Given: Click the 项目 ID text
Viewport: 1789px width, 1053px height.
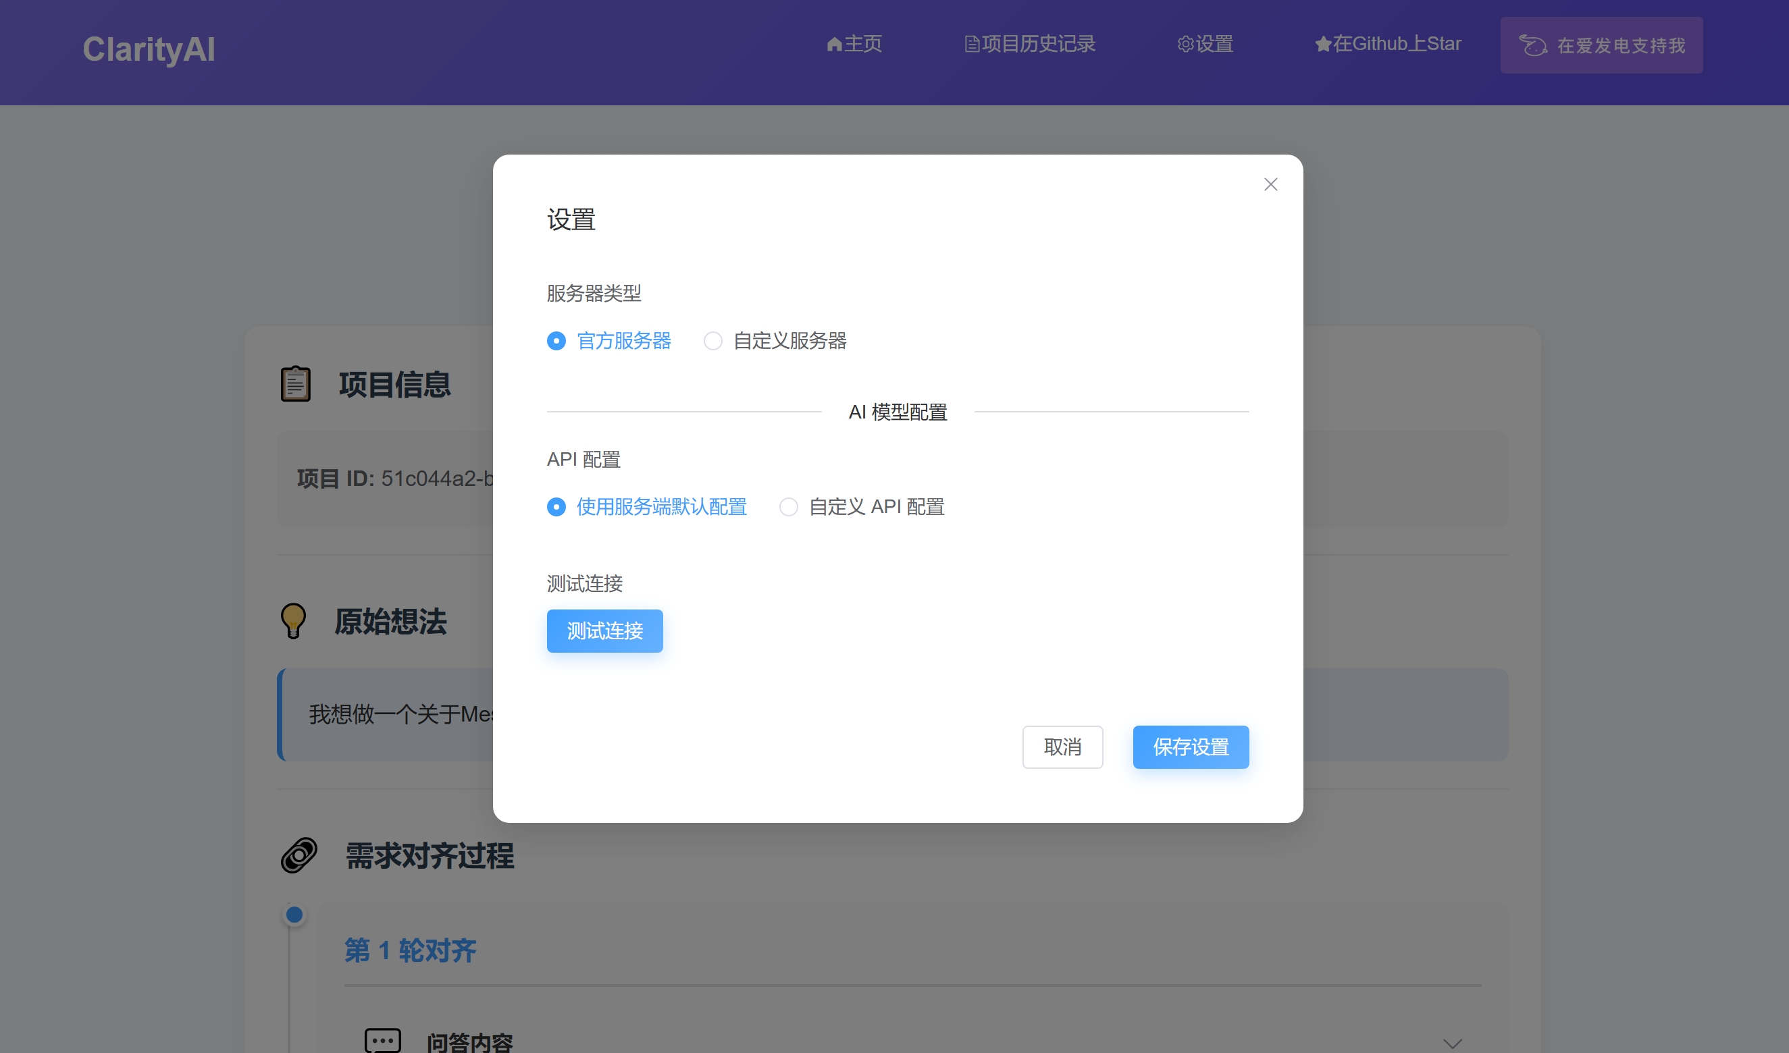Looking at the screenshot, I should point(394,479).
